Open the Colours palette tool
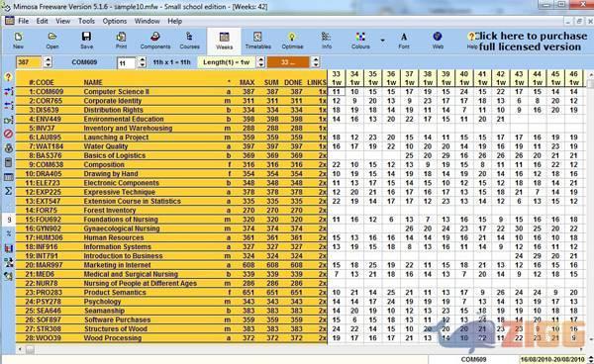 (x=360, y=41)
